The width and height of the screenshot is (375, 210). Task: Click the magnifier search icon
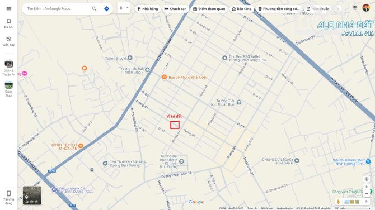coord(94,9)
